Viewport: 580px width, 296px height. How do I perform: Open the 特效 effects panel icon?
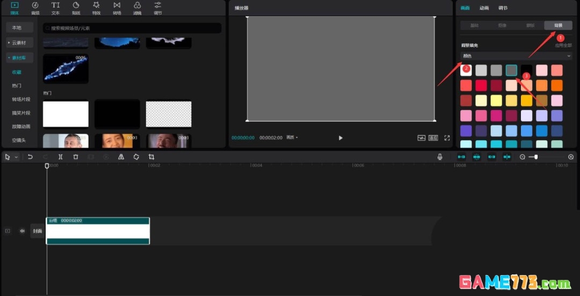point(96,8)
